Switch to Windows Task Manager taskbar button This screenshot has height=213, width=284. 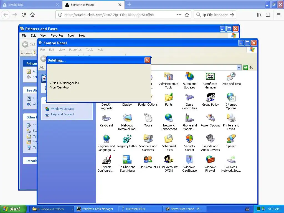pyautogui.click(x=96, y=209)
